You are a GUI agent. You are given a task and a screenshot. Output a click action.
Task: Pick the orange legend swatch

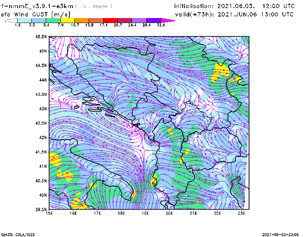tap(82, 20)
